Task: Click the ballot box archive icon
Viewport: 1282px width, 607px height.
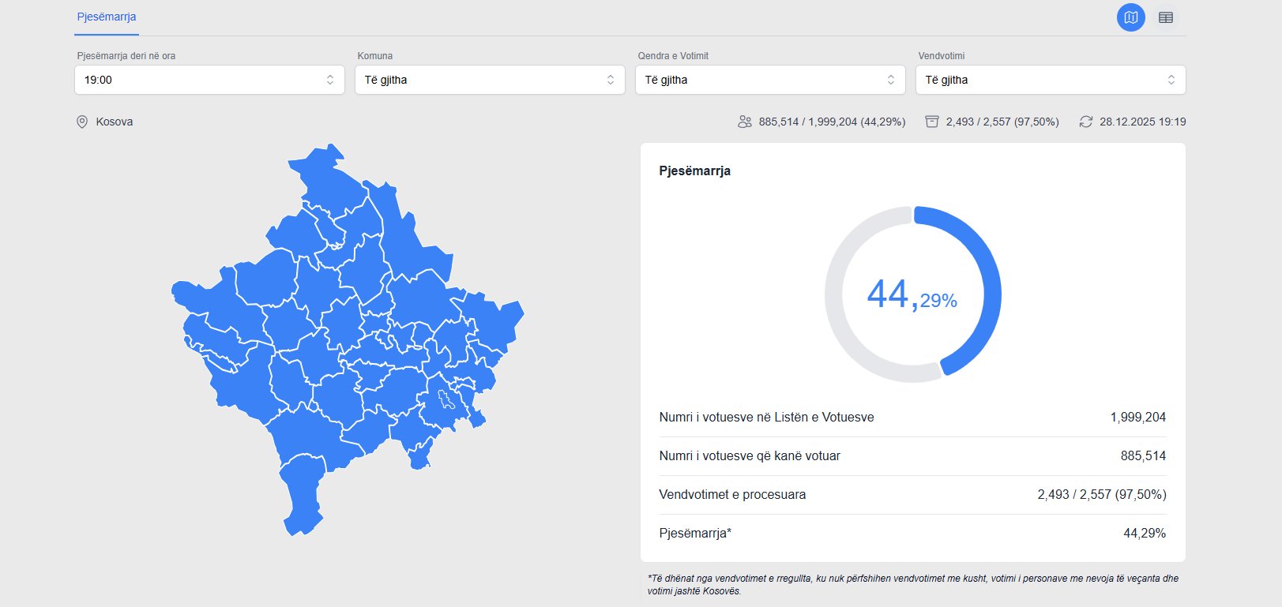Action: tap(932, 122)
